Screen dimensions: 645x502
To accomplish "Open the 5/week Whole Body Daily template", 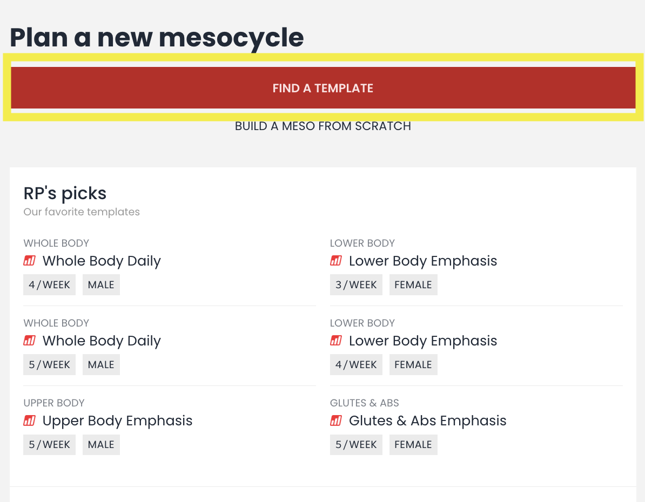I will point(102,341).
